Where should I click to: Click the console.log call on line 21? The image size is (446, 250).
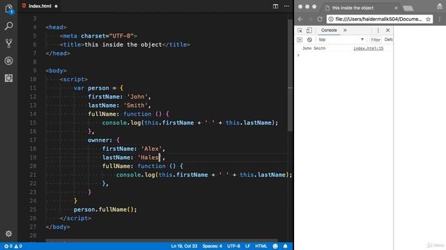coord(204,175)
